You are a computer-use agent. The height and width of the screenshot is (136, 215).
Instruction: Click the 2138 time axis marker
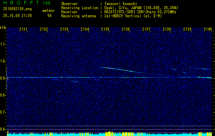[x=167, y=29]
